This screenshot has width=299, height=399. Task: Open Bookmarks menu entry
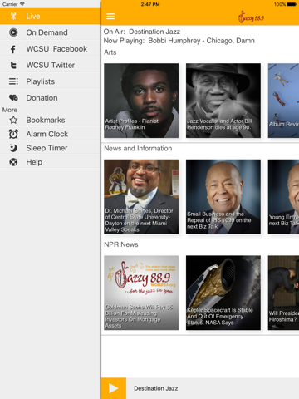pyautogui.click(x=51, y=120)
